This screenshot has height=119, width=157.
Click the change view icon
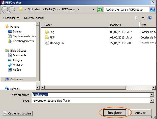pos(137,18)
